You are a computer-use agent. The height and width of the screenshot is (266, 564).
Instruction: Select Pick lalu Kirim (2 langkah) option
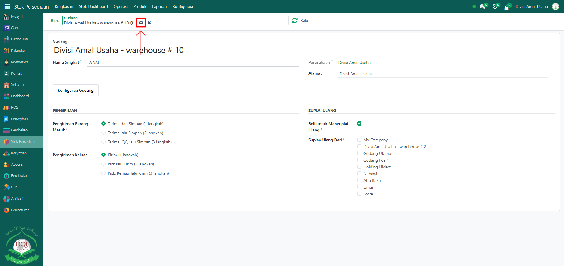pos(104,164)
